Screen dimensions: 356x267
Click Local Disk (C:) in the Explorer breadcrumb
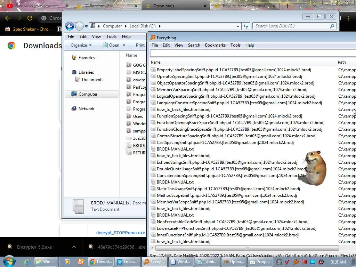pyautogui.click(x=143, y=26)
